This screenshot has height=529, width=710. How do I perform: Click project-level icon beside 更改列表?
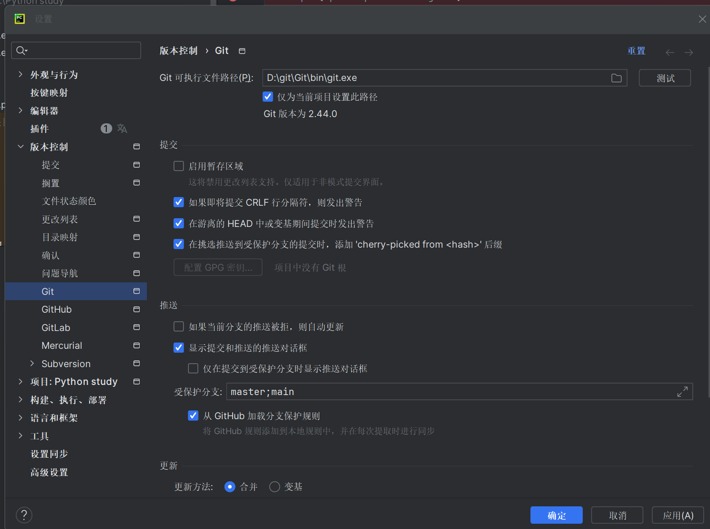click(x=137, y=219)
